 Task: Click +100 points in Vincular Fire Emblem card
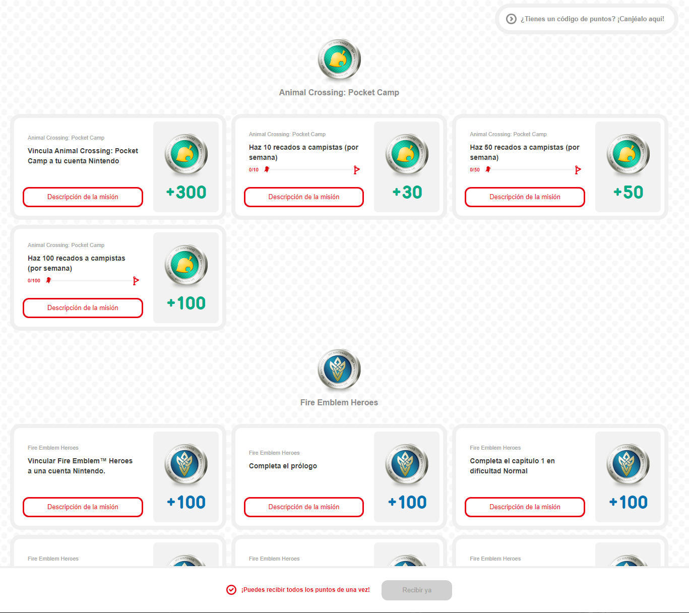[x=186, y=502]
